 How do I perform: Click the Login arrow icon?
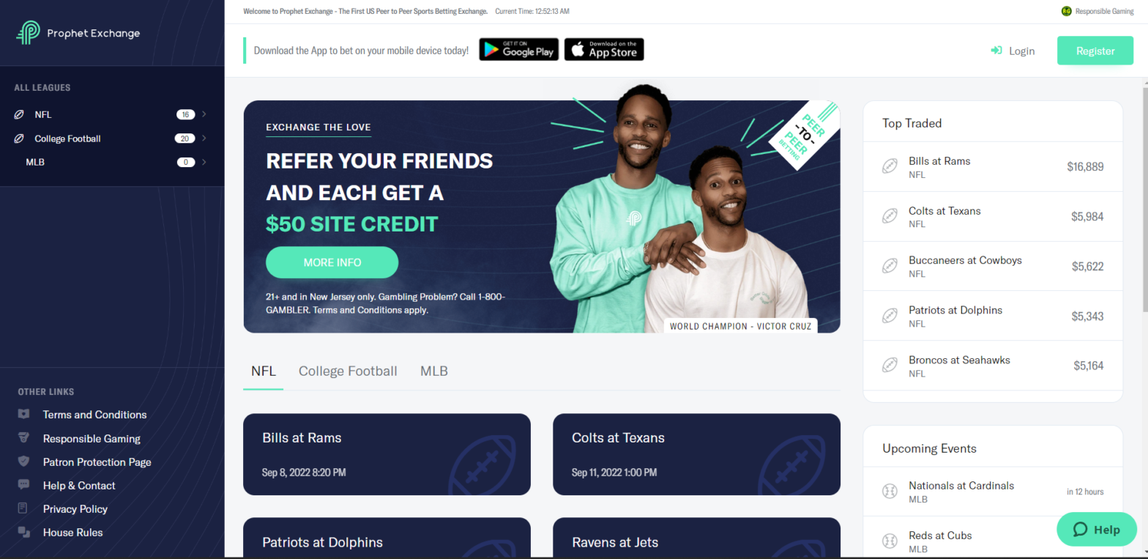tap(996, 51)
